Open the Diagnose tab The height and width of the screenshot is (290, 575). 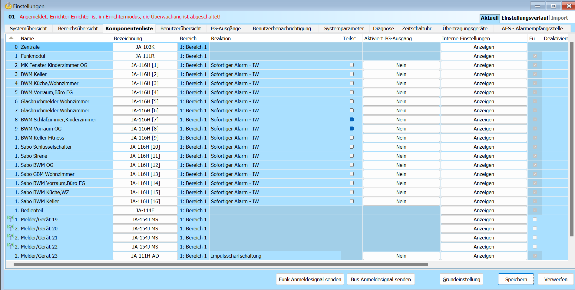point(383,28)
